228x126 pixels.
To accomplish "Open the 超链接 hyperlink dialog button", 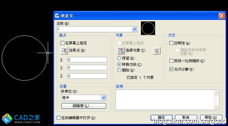I will click(x=84, y=106).
